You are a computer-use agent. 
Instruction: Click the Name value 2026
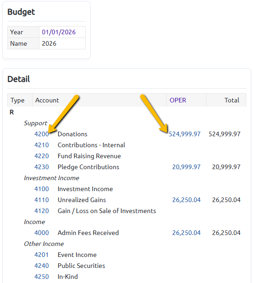(x=49, y=43)
